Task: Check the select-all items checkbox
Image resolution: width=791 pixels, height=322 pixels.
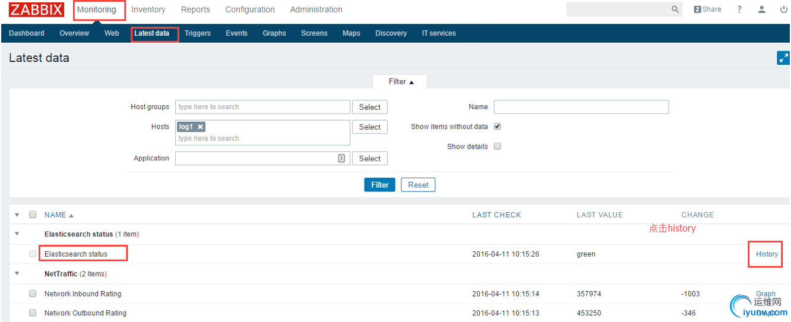Action: point(33,214)
